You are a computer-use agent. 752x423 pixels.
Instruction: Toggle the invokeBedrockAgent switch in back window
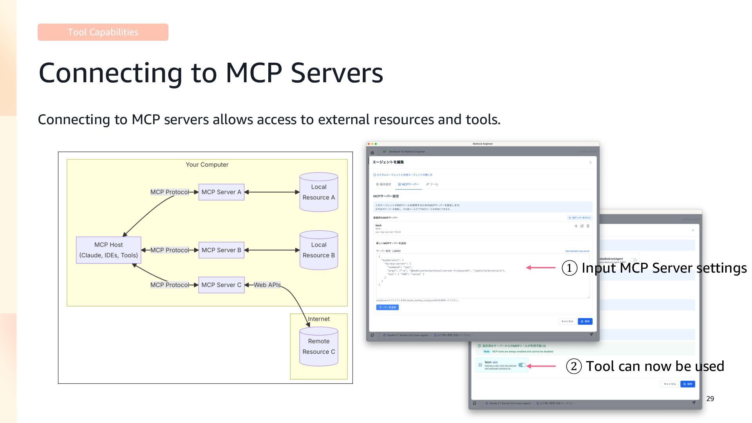tap(633, 260)
